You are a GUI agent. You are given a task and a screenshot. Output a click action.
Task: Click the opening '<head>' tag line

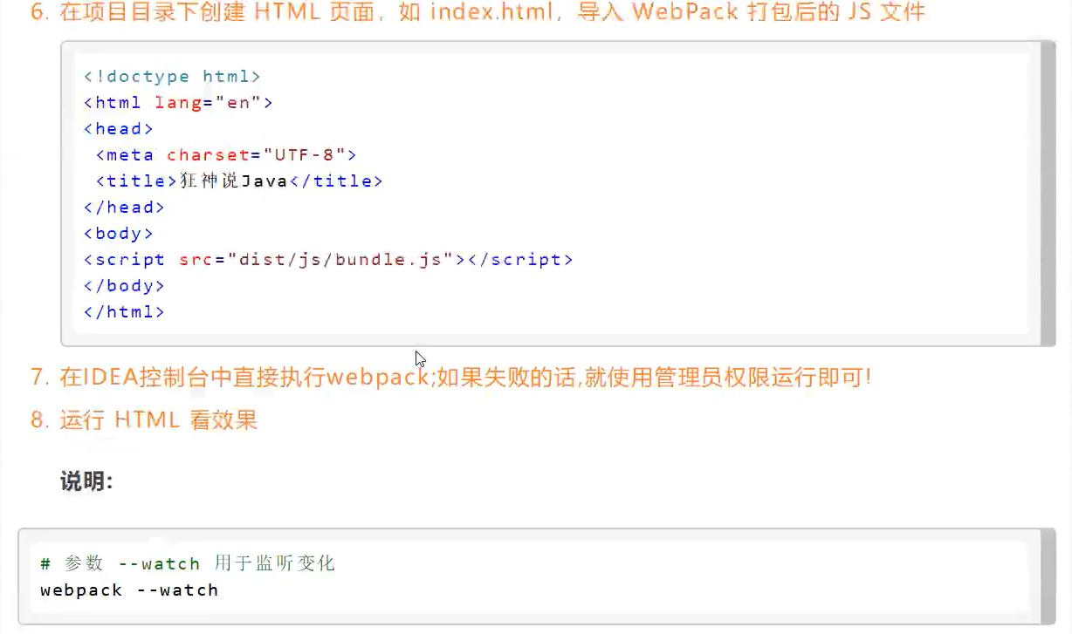click(x=119, y=129)
